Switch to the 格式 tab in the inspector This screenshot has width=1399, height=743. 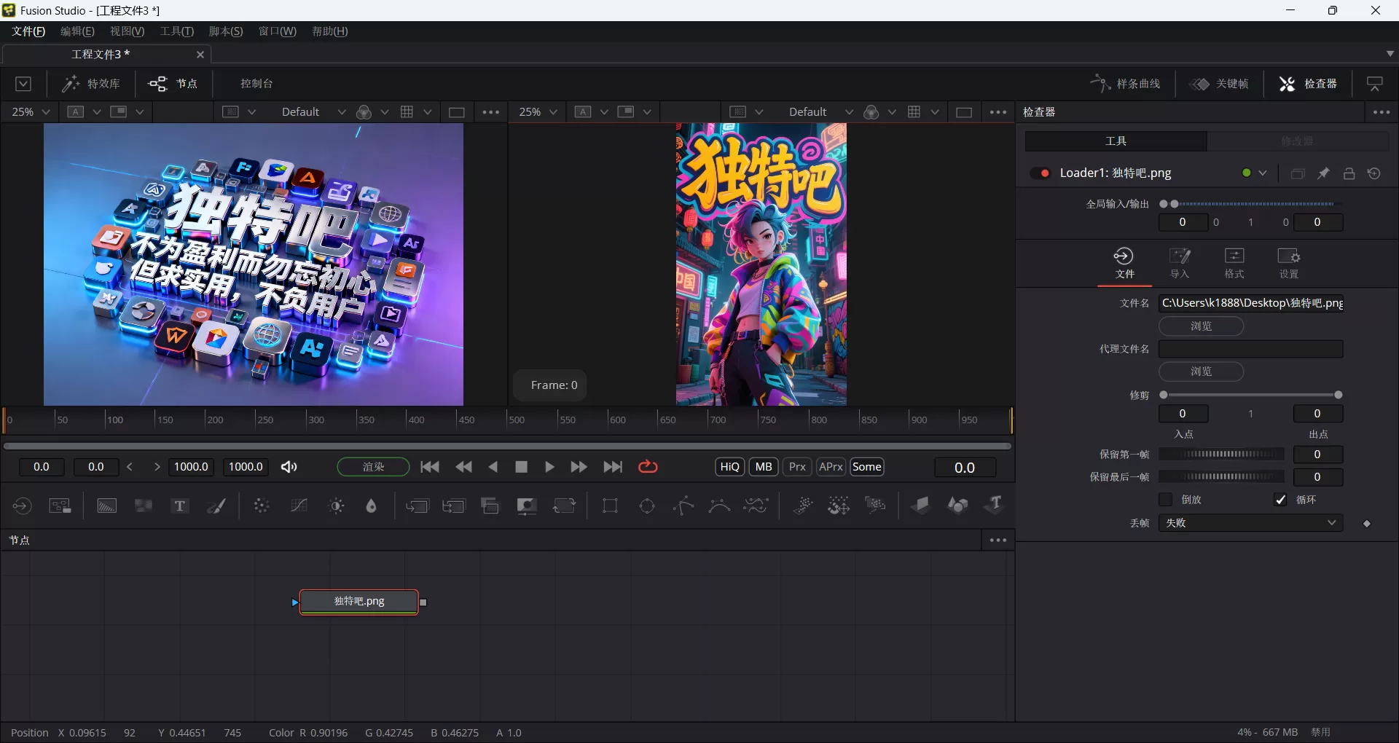point(1234,263)
